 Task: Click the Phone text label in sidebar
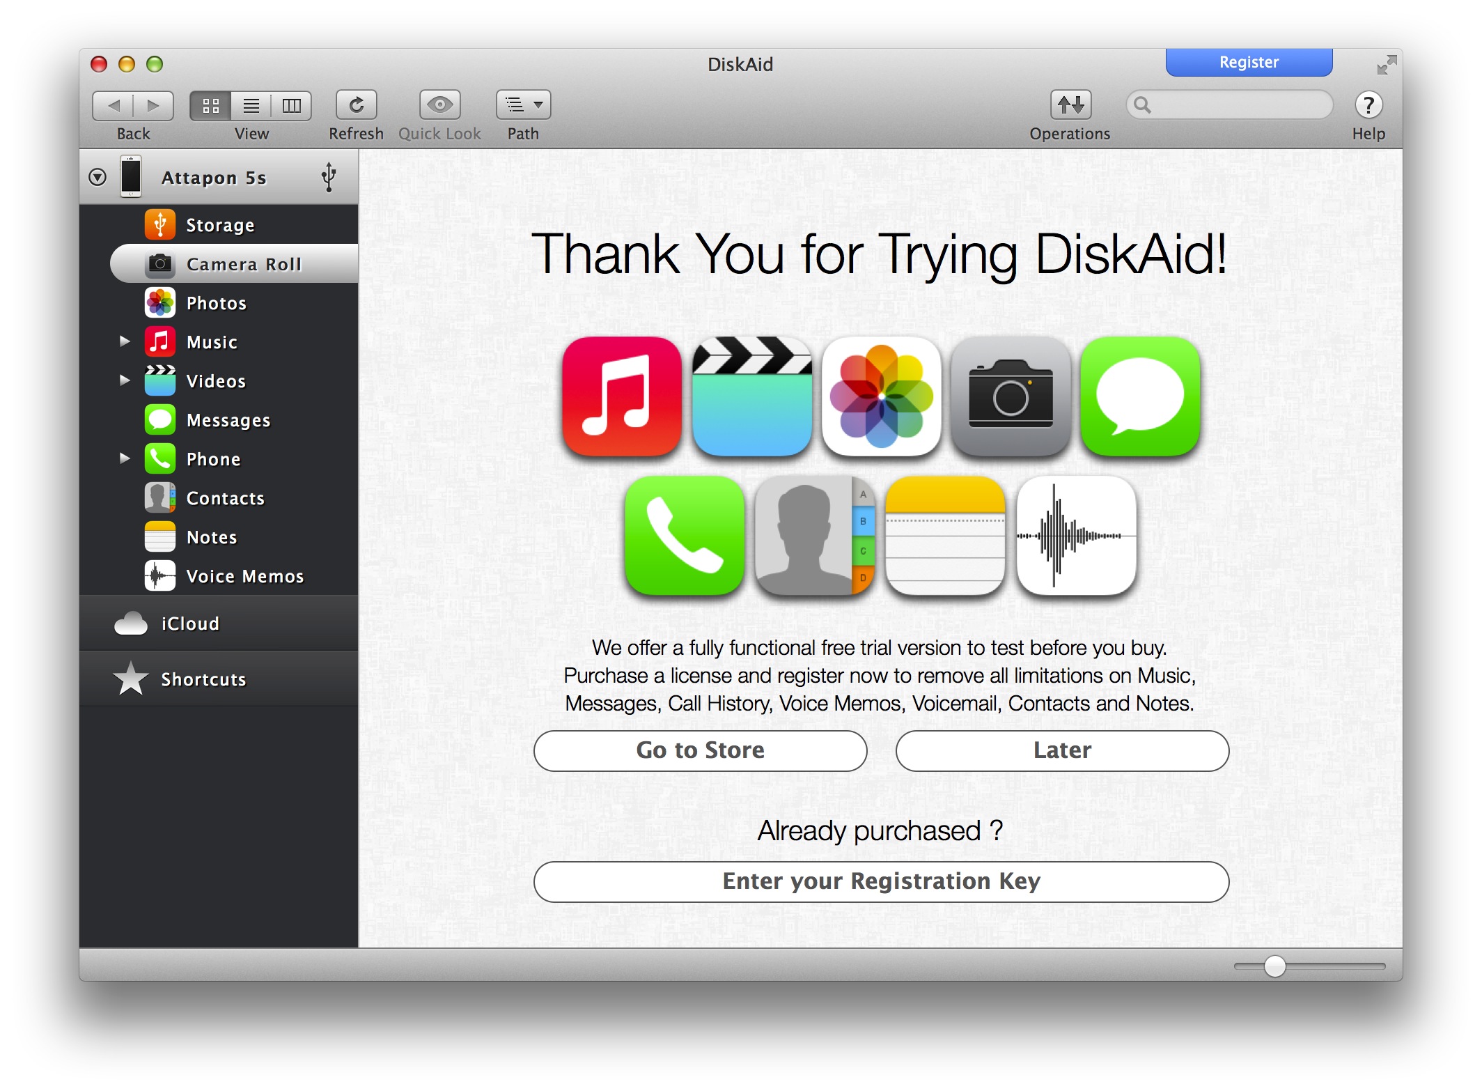(213, 459)
